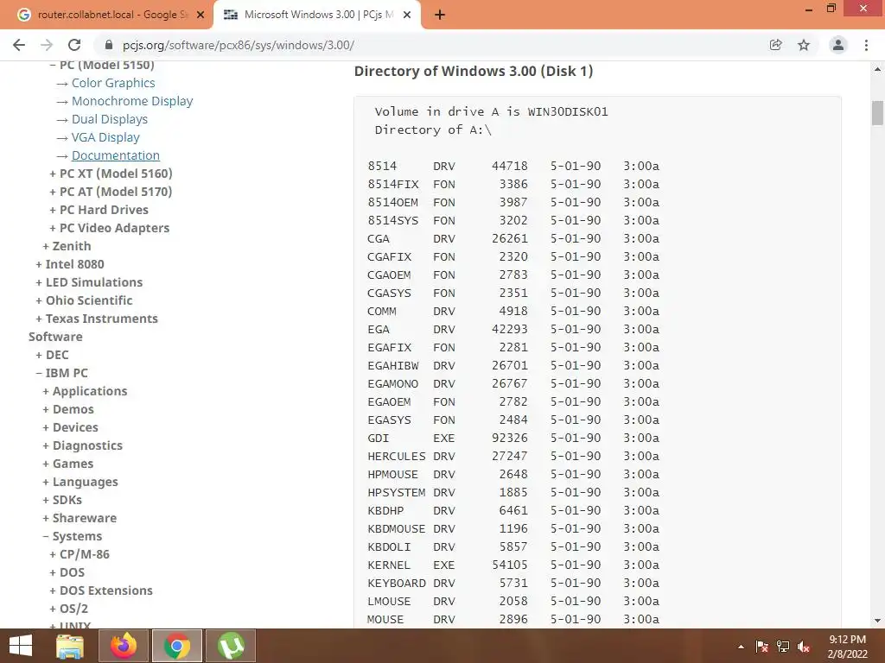Reload the current page

(x=74, y=45)
